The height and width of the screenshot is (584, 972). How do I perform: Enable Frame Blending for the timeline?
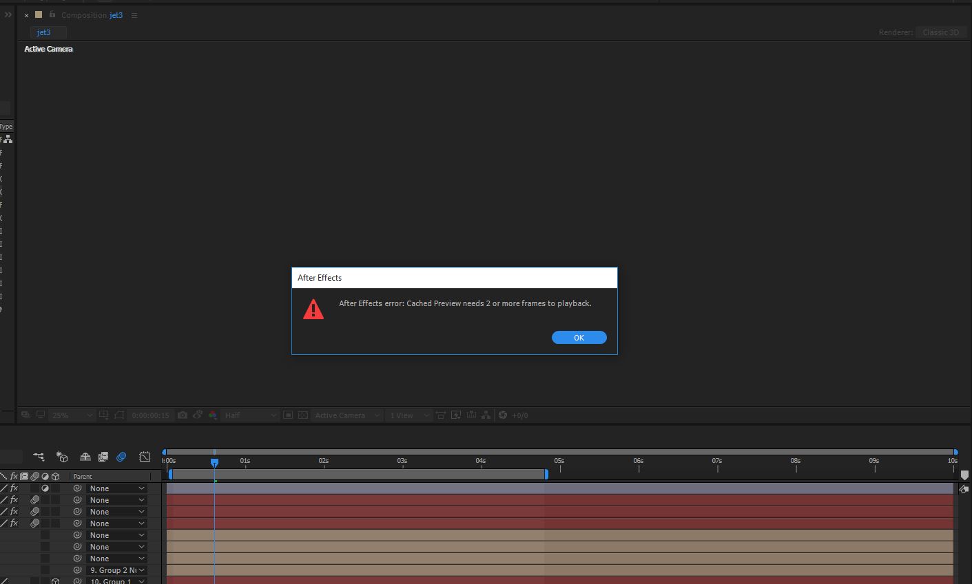click(103, 456)
